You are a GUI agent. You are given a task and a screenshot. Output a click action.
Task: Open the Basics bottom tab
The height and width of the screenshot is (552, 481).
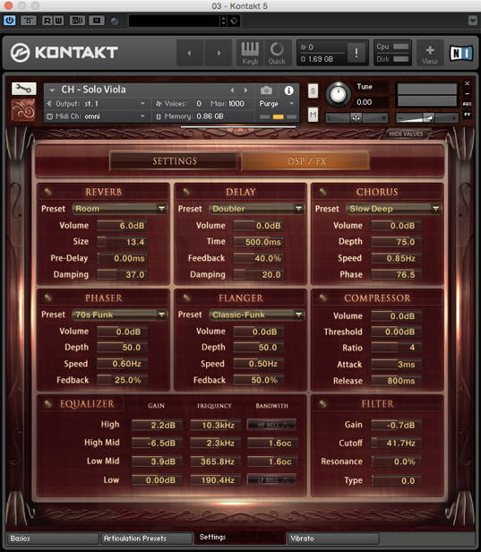pyautogui.click(x=53, y=539)
